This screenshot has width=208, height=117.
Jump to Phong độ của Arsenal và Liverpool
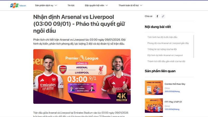click(168, 43)
